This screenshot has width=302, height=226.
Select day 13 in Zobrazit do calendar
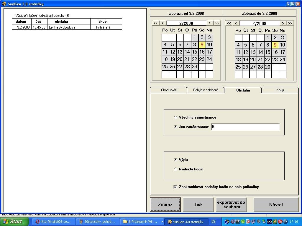[253, 52]
